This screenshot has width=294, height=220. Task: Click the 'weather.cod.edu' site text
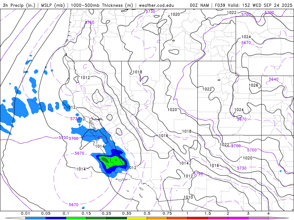tap(156, 5)
